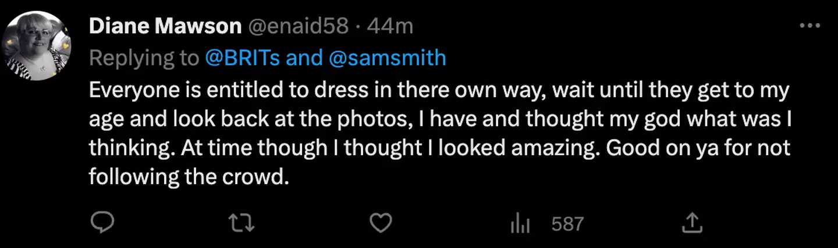The width and height of the screenshot is (838, 248).
Task: Share the tweet using the upload arrow icon
Action: (x=692, y=222)
